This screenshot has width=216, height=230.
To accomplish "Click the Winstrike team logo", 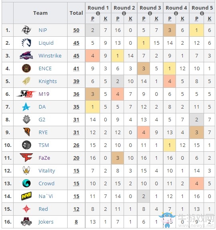I will [x=26, y=56].
